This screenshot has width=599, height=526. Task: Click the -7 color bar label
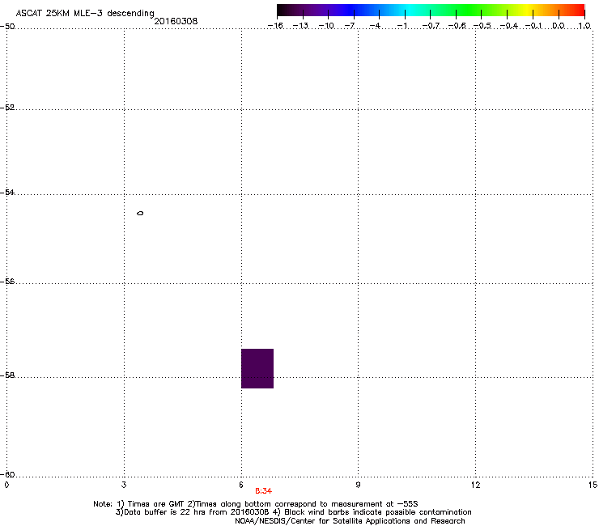349,26
